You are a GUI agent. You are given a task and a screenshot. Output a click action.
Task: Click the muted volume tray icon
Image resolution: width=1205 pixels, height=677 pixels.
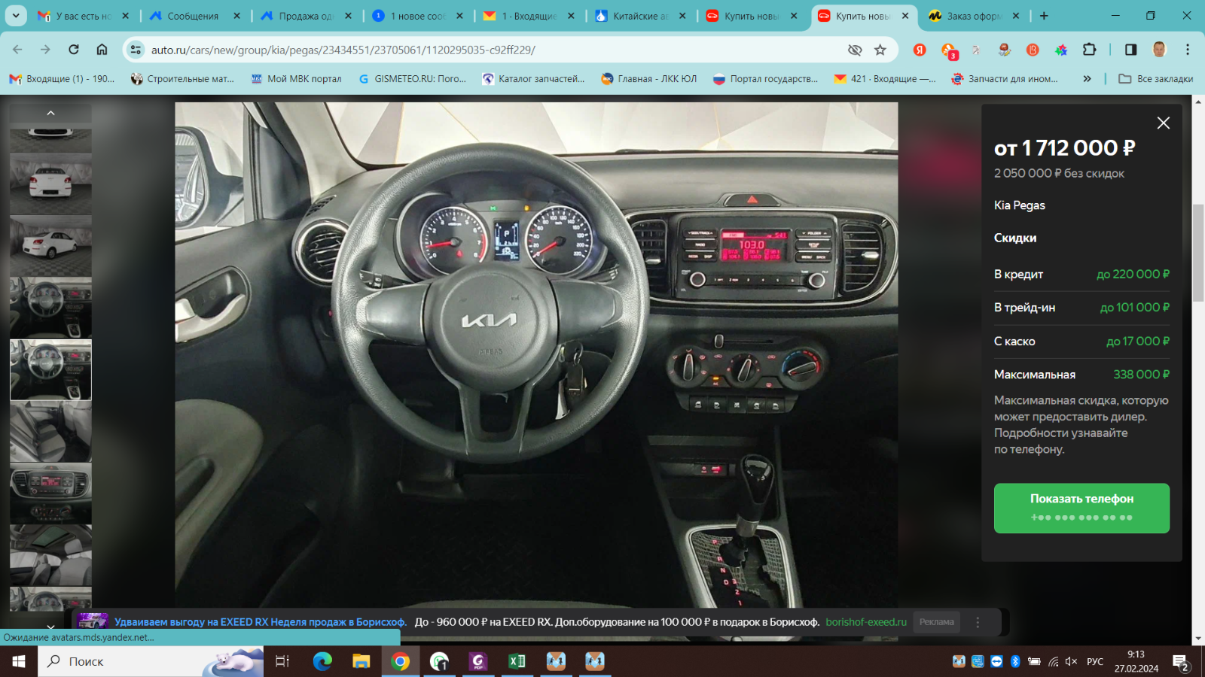tap(1071, 661)
